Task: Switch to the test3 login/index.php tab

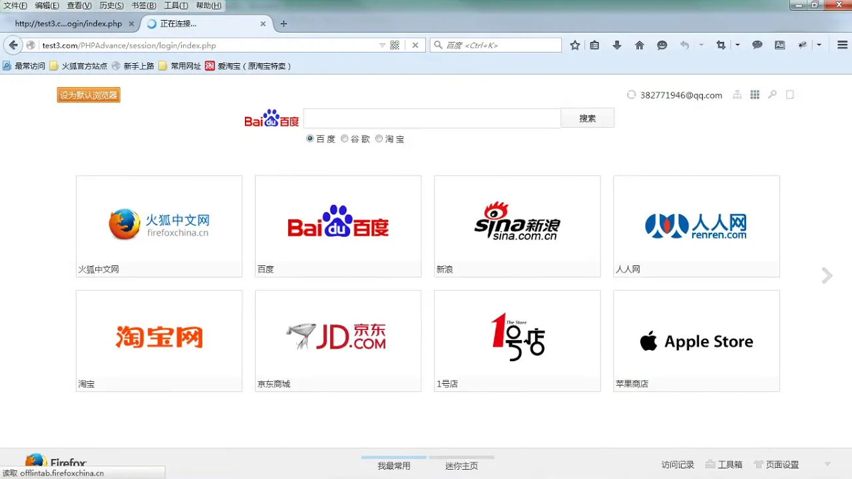Action: click(69, 23)
